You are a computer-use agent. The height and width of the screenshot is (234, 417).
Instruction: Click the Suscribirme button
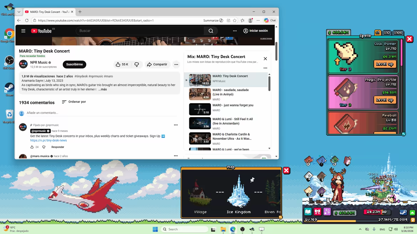[x=74, y=64]
